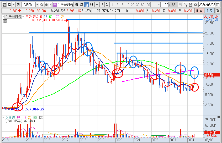Screen dimensions: 222x143
Task: Switch to second chart (초)
Action: coord(102,5)
